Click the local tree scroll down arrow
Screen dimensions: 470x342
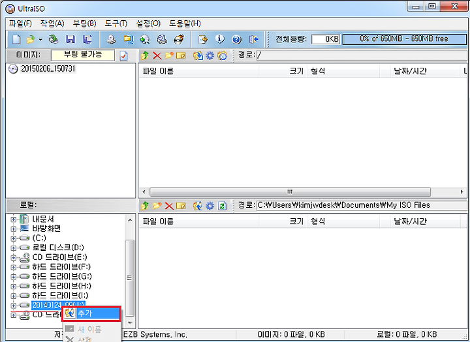(x=130, y=323)
